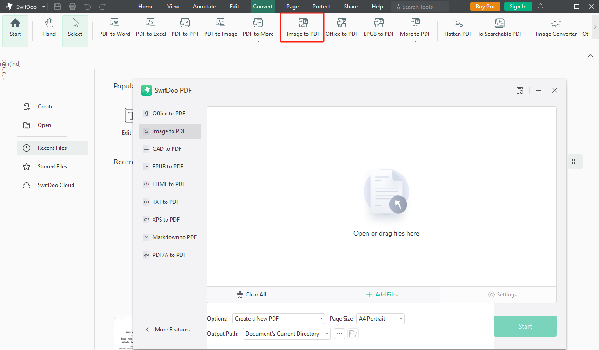The height and width of the screenshot is (350, 599).
Task: Click the Add Files button
Action: click(382, 295)
